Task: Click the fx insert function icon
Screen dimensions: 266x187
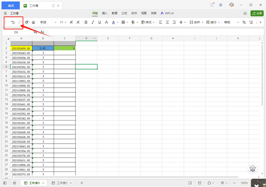Action: click(43, 32)
